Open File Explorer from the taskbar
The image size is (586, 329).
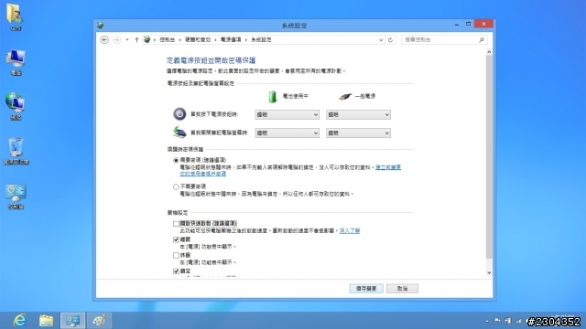click(47, 321)
